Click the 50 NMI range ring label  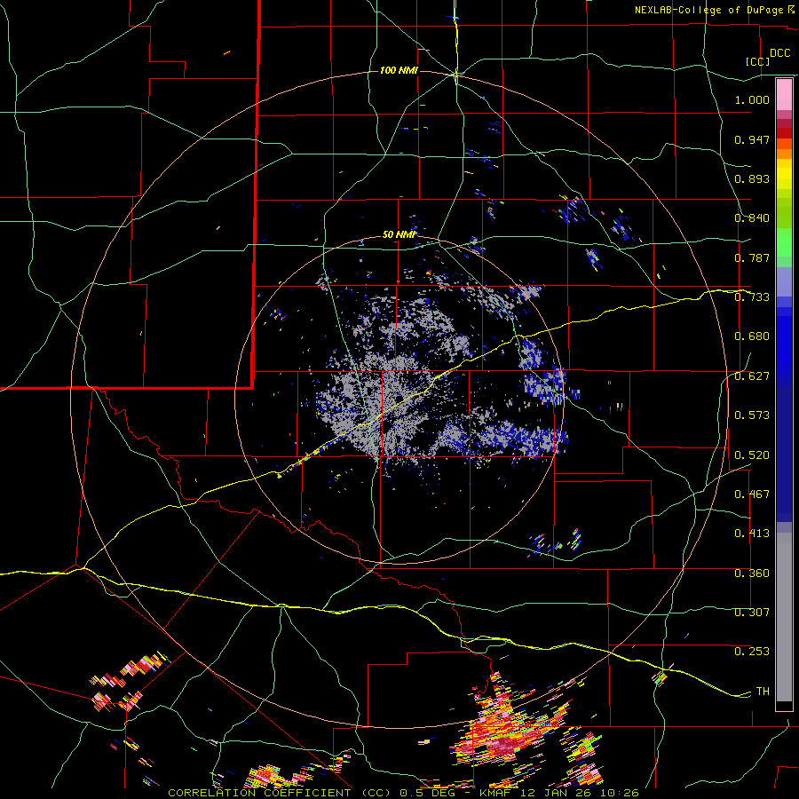click(399, 235)
